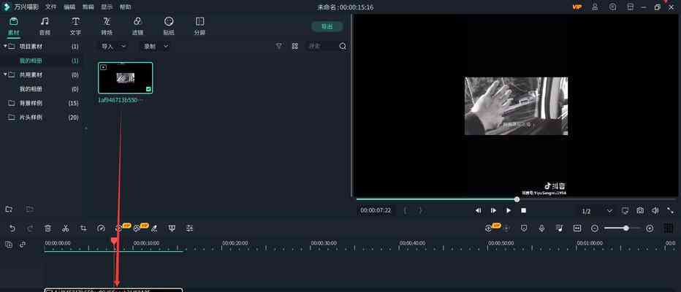Click into the media search field
Viewport: 681px width, 292px height.
click(x=322, y=46)
